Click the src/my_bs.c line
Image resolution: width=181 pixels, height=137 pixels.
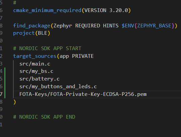[36, 71]
